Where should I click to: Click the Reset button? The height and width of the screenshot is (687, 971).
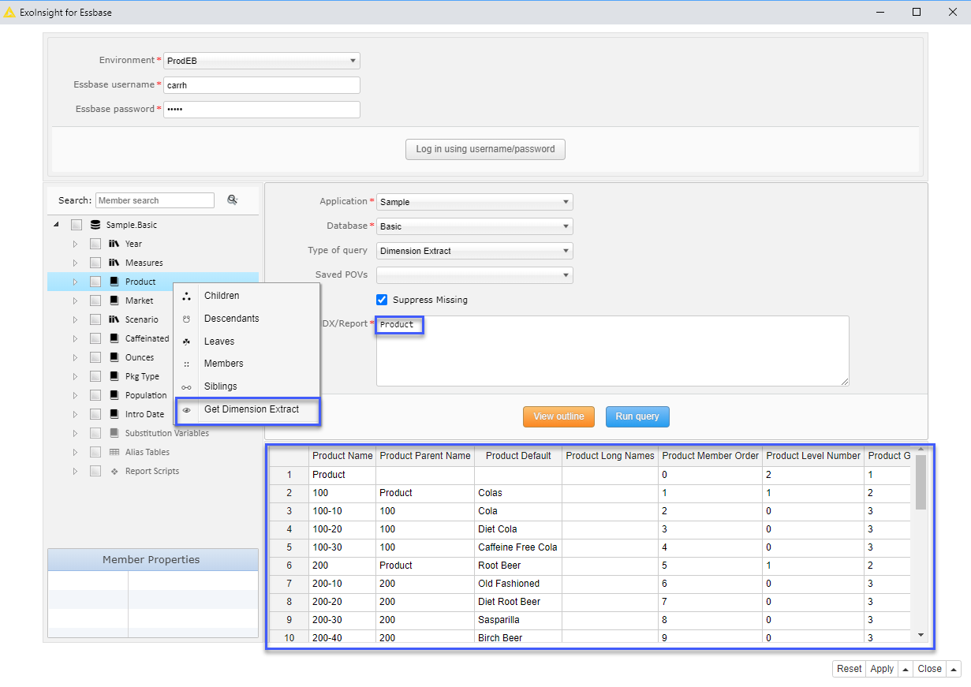point(849,669)
